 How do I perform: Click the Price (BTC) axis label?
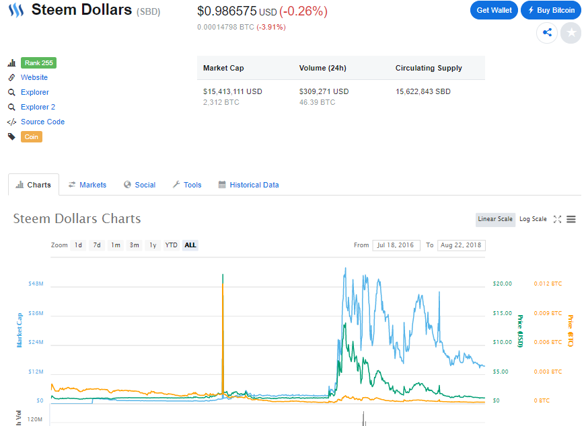pyautogui.click(x=571, y=331)
